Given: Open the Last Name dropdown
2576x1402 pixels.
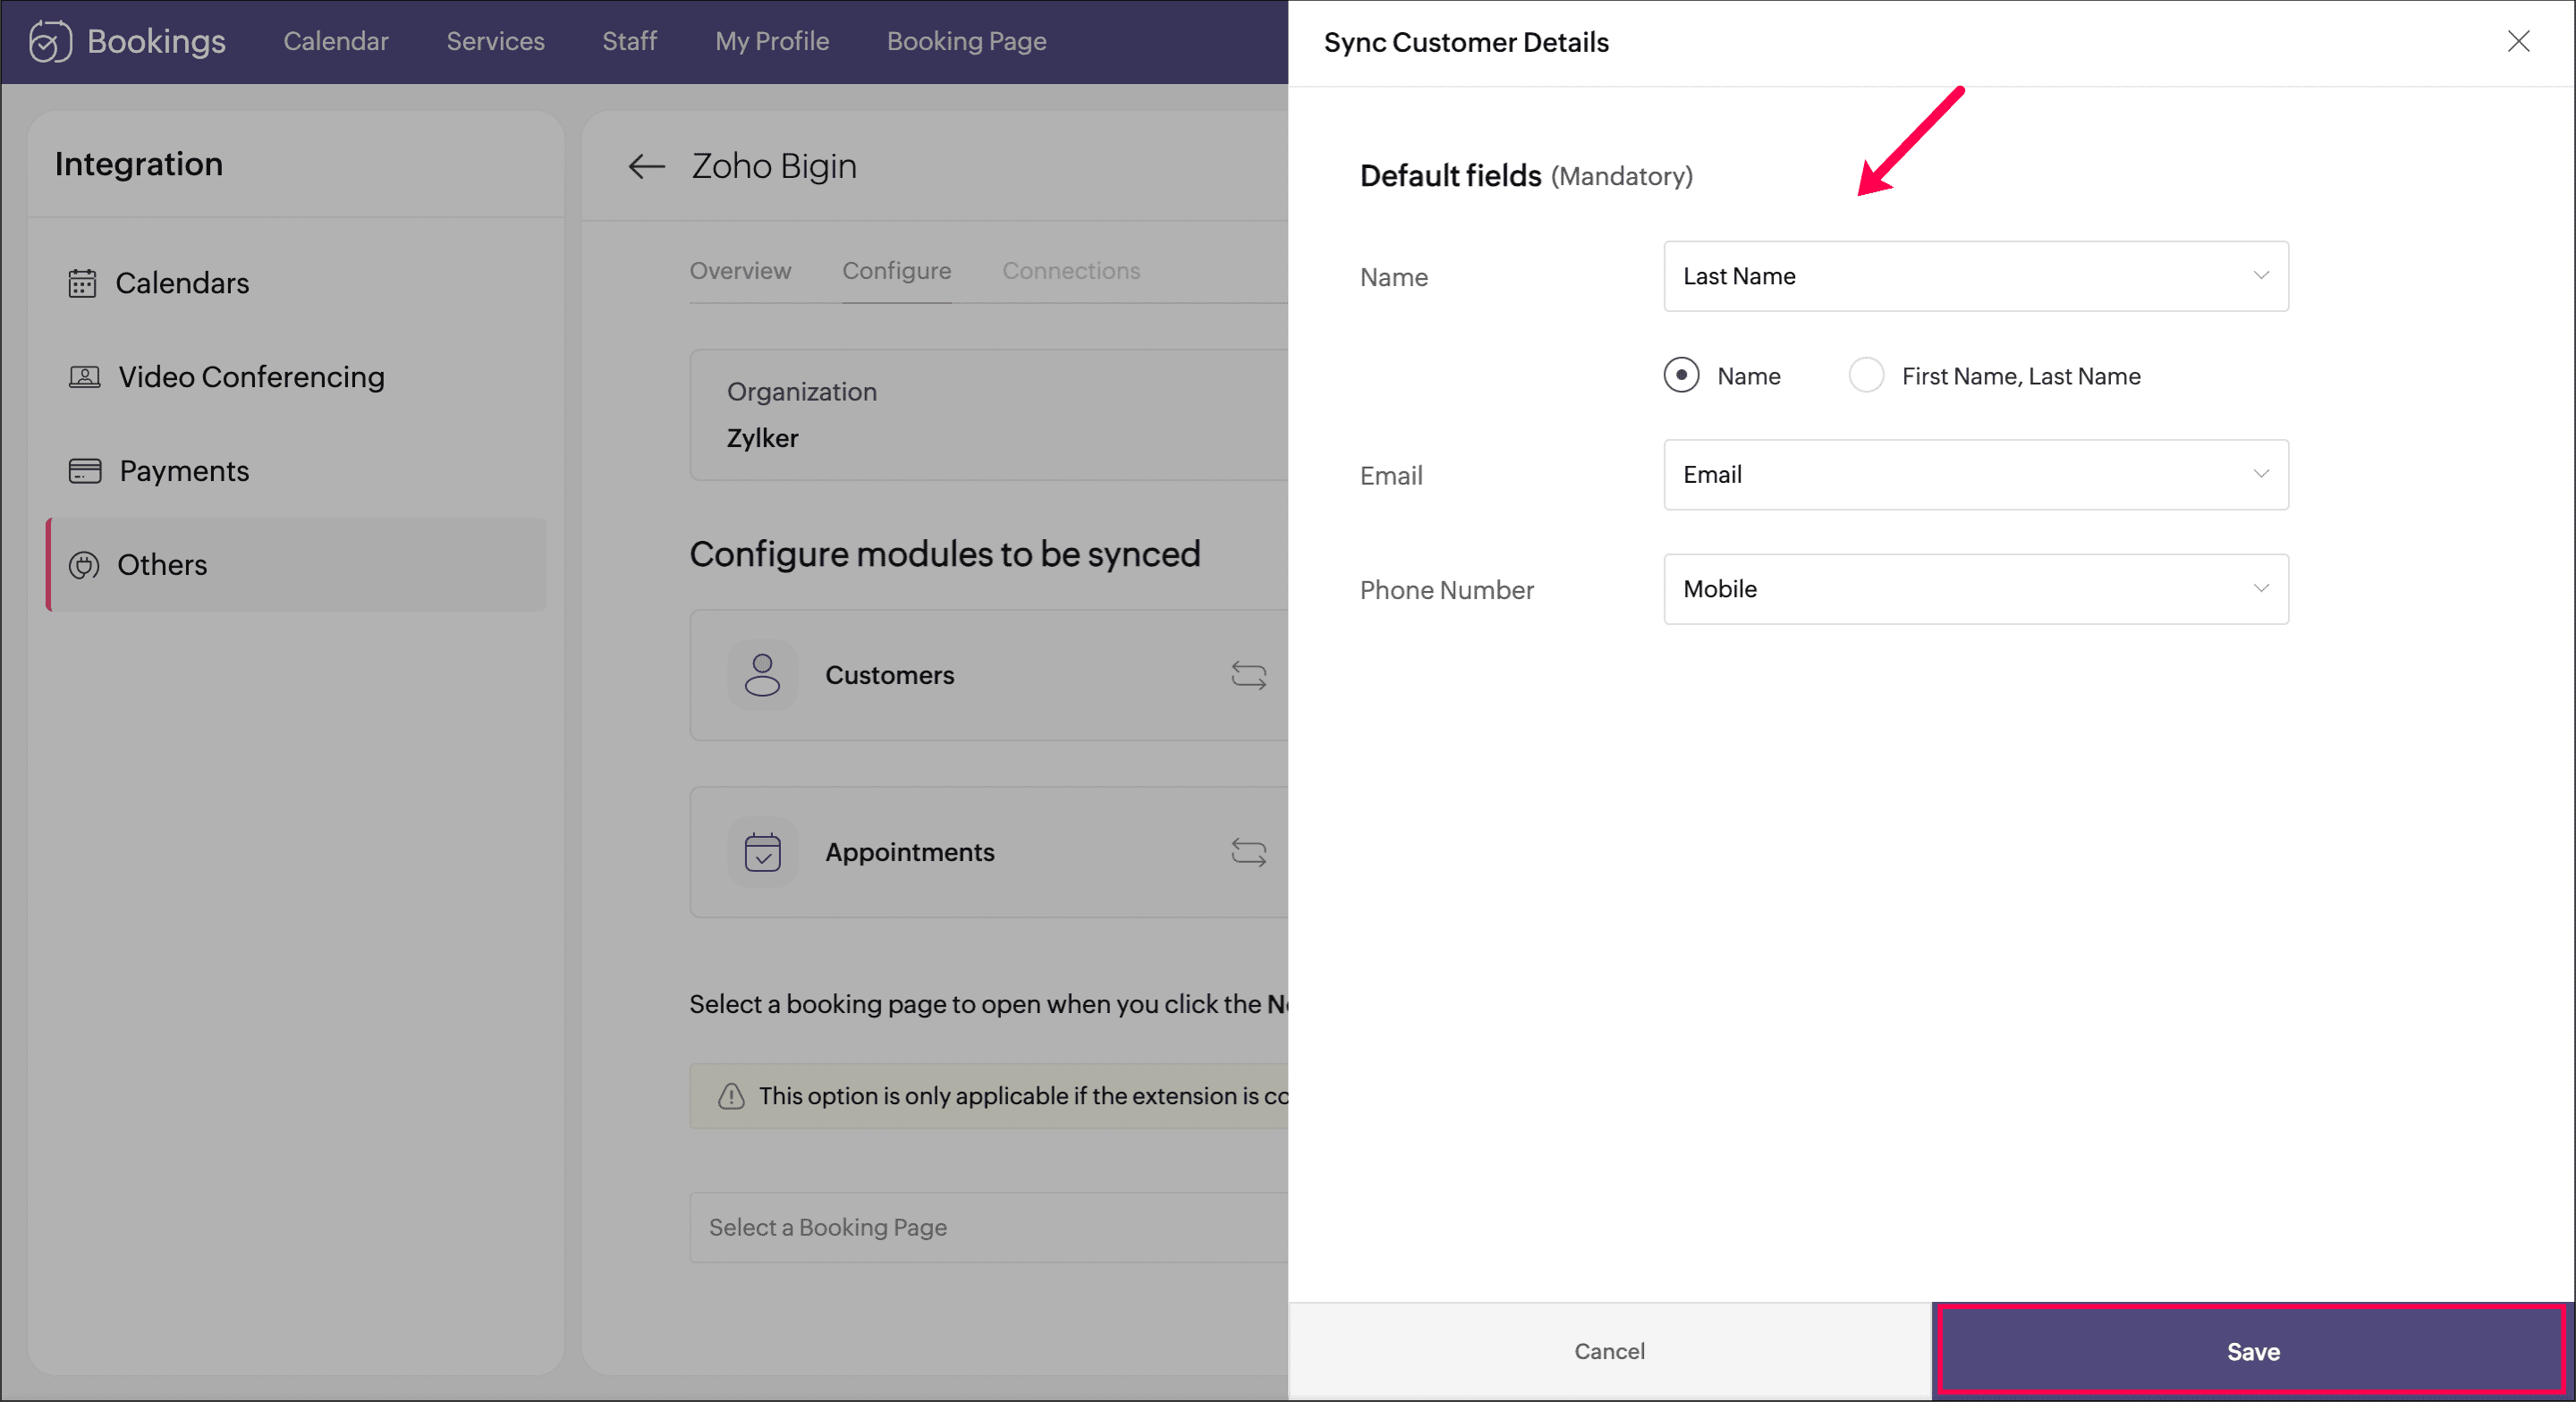Looking at the screenshot, I should (x=1975, y=276).
